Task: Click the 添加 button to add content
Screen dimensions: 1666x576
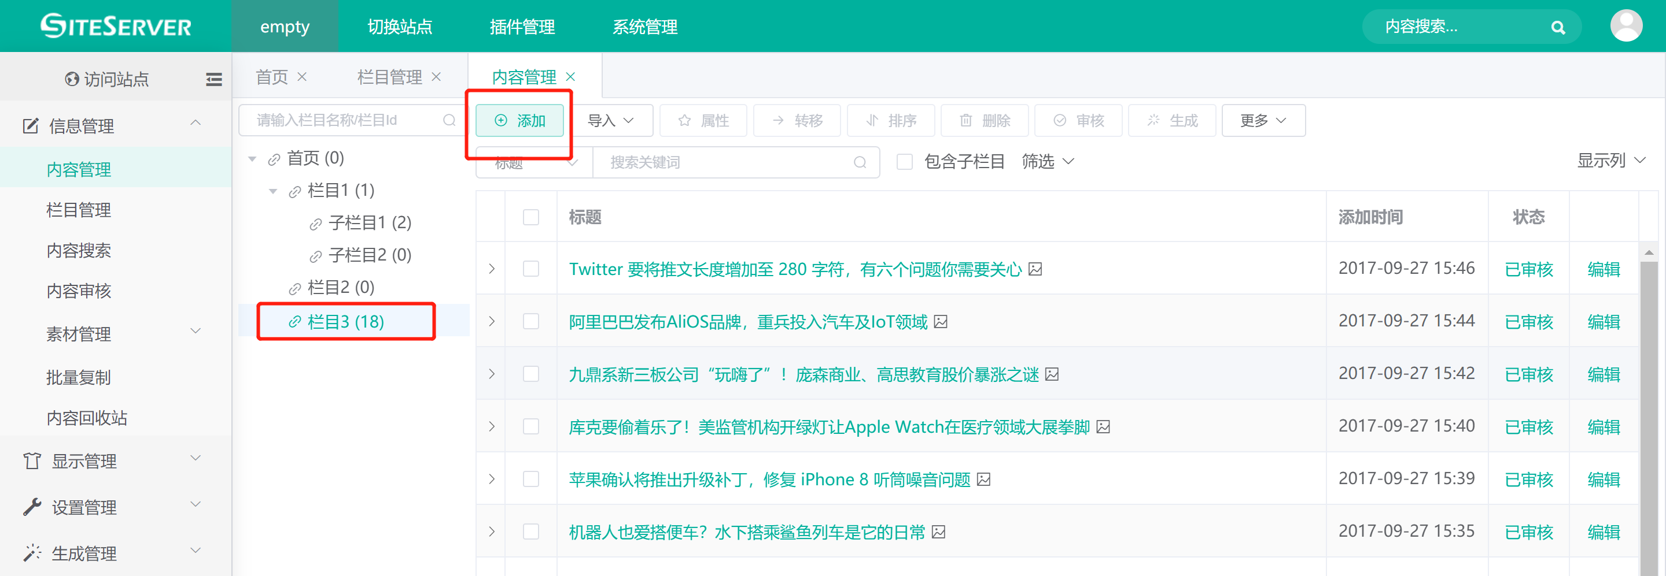Action: click(520, 121)
